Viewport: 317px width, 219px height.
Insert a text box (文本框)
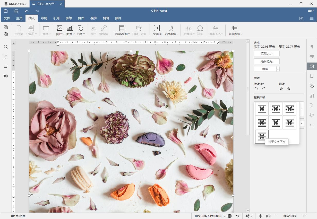coord(157,30)
